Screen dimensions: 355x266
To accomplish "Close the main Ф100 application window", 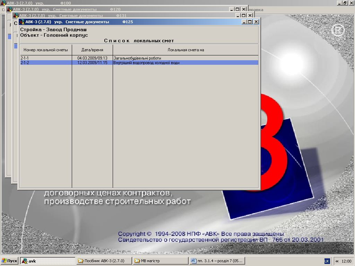I will 351,3.
